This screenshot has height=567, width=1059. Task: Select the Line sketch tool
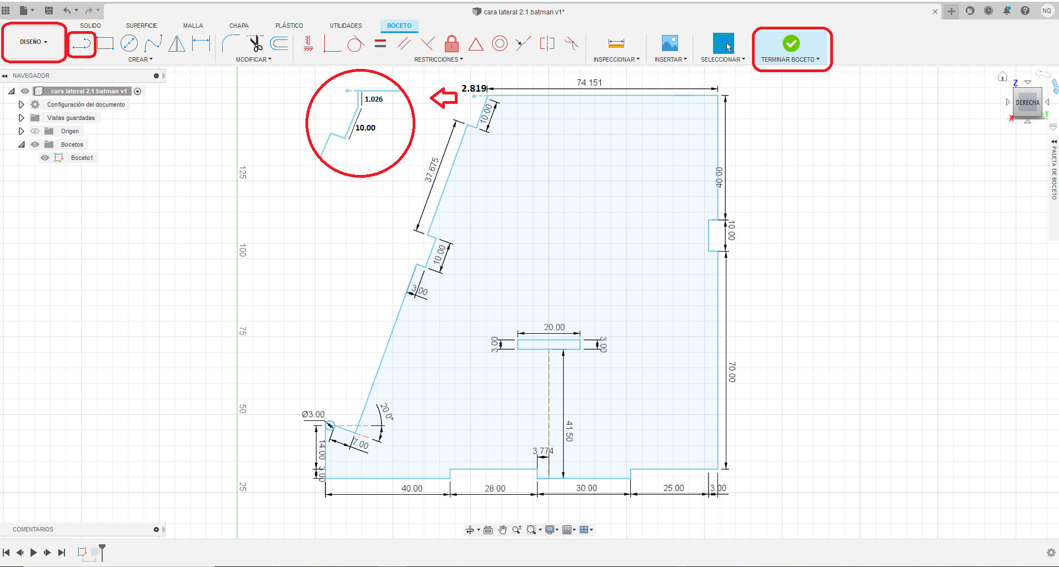(x=82, y=43)
